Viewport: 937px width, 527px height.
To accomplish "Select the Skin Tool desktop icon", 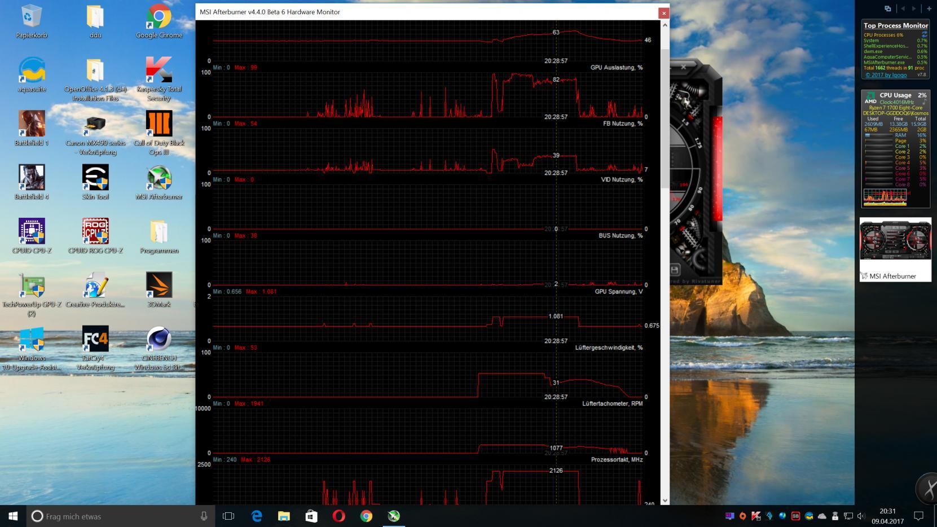I will 95,182.
